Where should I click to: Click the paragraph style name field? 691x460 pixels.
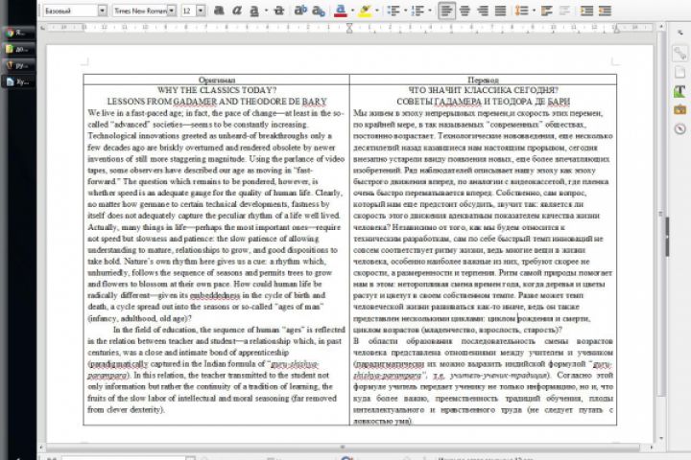tap(70, 11)
